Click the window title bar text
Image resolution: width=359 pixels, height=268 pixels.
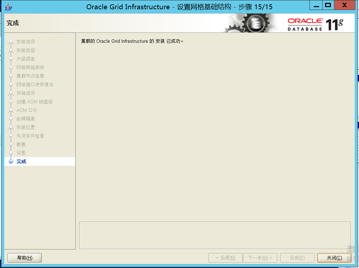pyautogui.click(x=179, y=7)
